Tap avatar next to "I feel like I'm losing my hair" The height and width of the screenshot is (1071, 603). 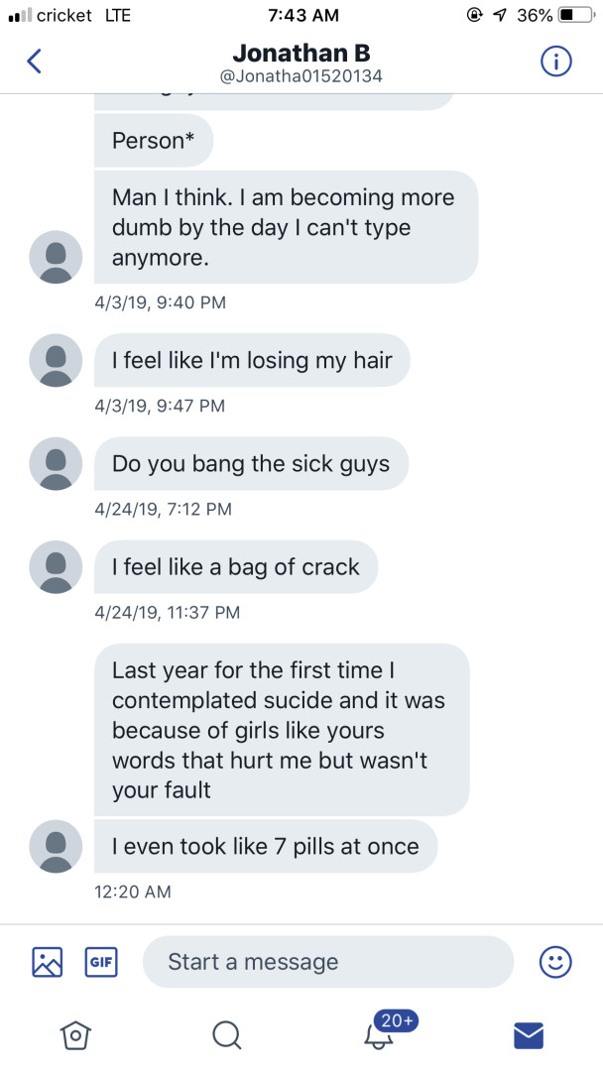(x=57, y=360)
